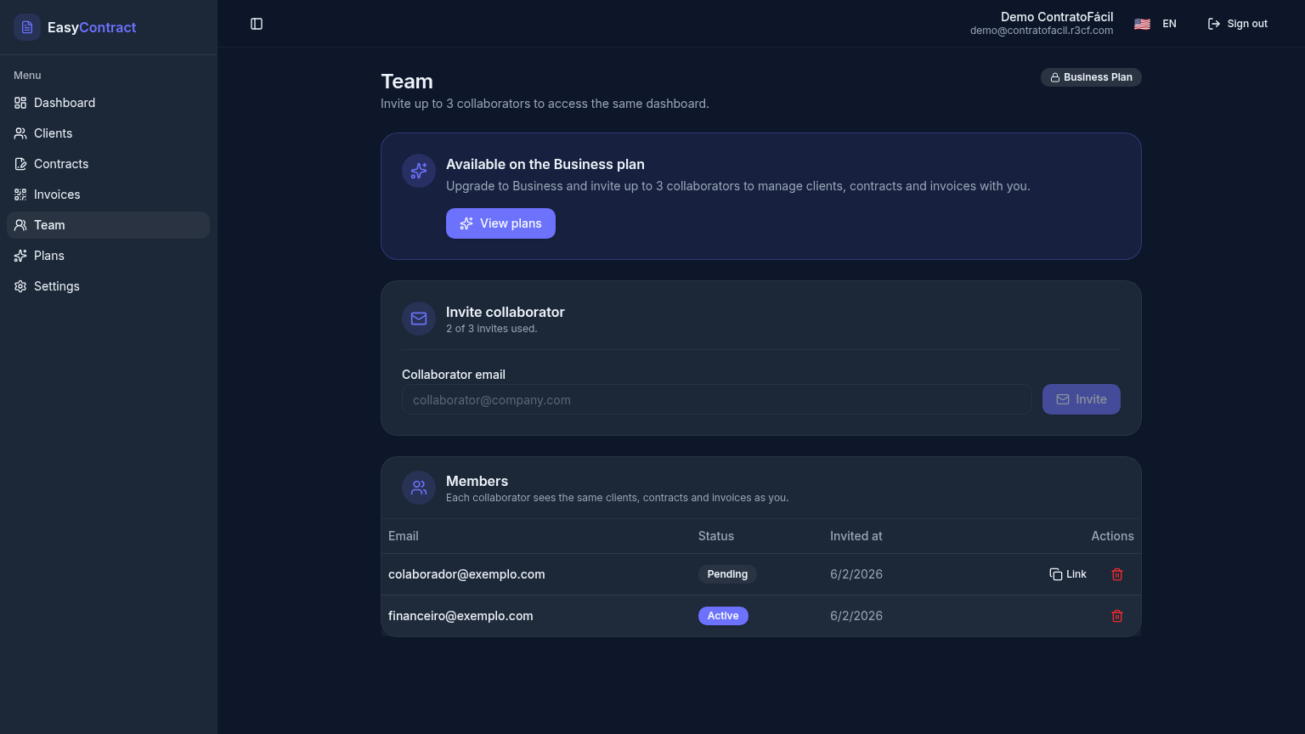
Task: Click the Pending status badge
Action: 727,574
